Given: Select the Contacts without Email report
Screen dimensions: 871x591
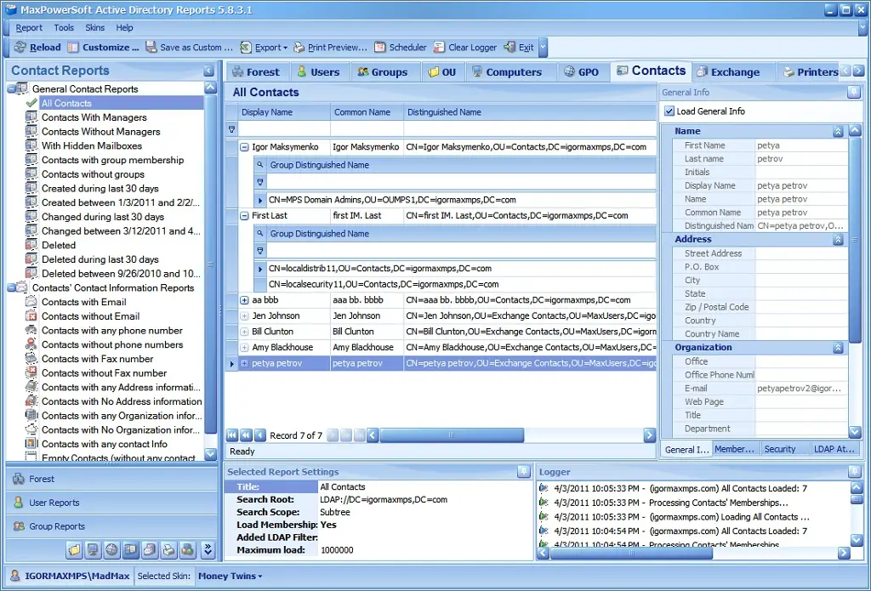Looking at the screenshot, I should click(x=90, y=316).
